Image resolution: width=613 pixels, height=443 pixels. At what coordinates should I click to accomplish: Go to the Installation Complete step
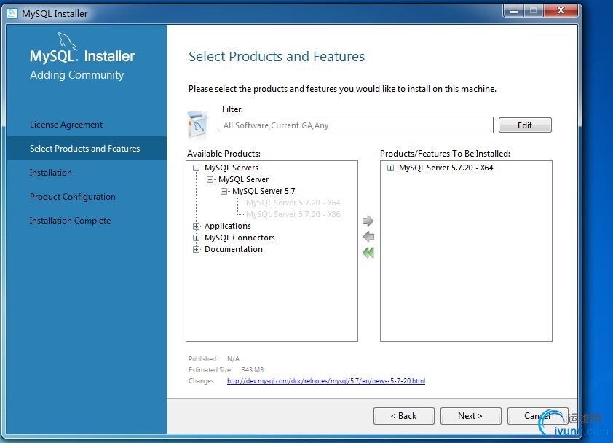[71, 221]
